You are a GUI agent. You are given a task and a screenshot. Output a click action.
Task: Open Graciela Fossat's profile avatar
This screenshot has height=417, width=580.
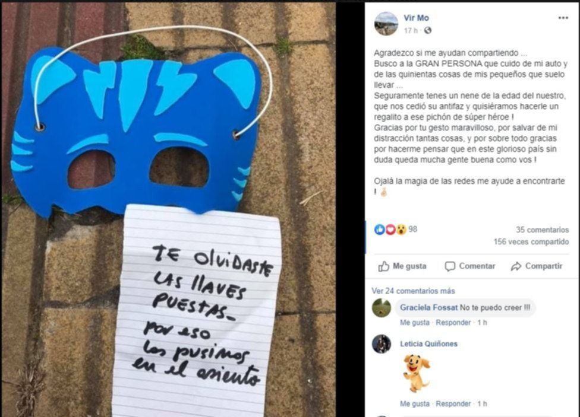(x=382, y=308)
